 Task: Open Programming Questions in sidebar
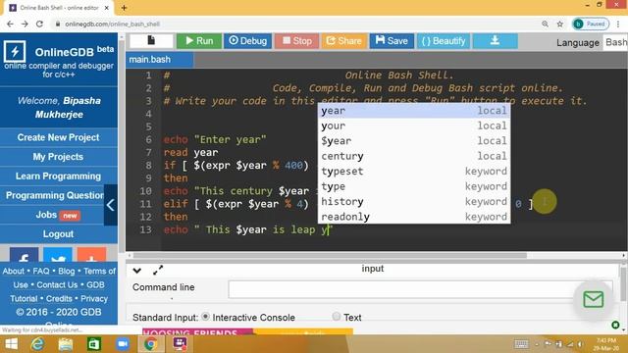pos(55,195)
